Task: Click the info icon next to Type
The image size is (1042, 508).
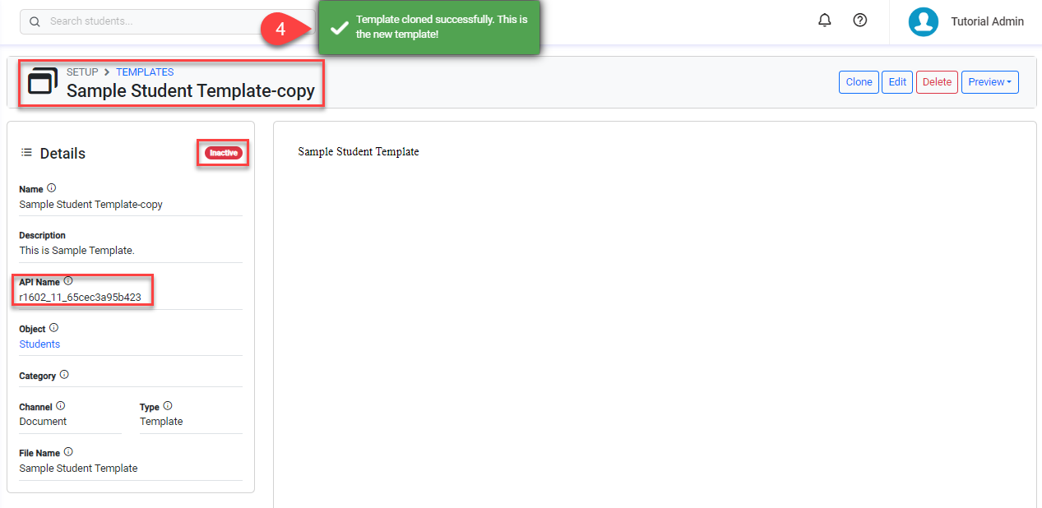Action: 168,406
